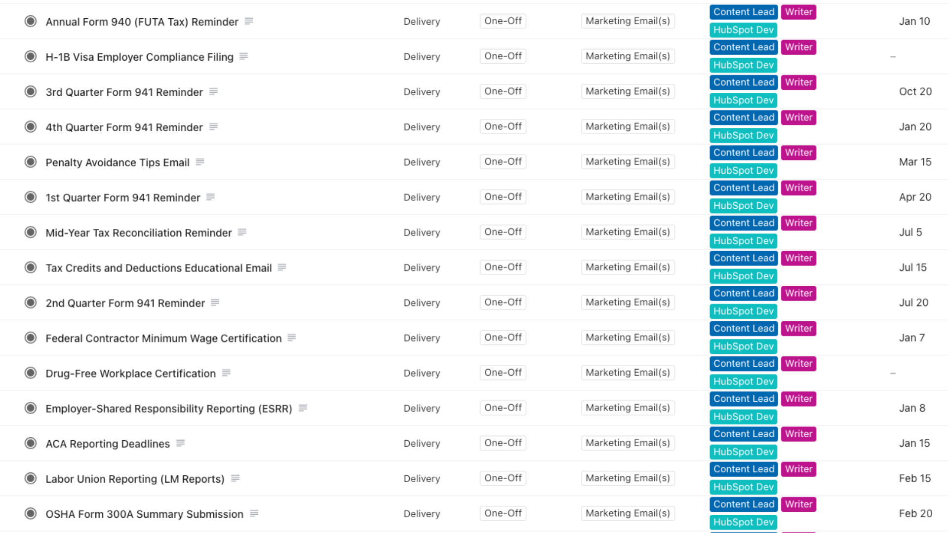
Task: Click notes icon beside OSHA Form 300A Summary
Action: point(254,513)
